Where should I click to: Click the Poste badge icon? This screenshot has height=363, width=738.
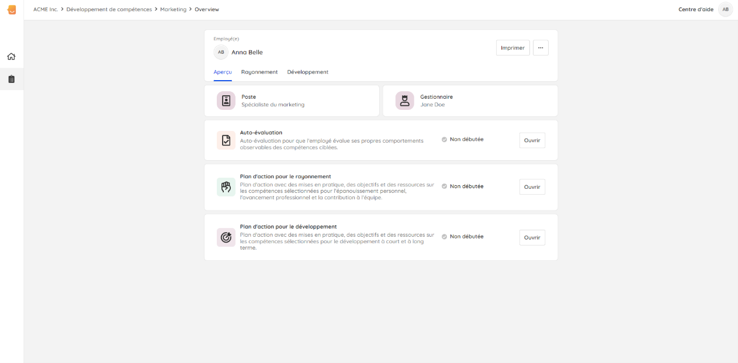click(x=226, y=101)
